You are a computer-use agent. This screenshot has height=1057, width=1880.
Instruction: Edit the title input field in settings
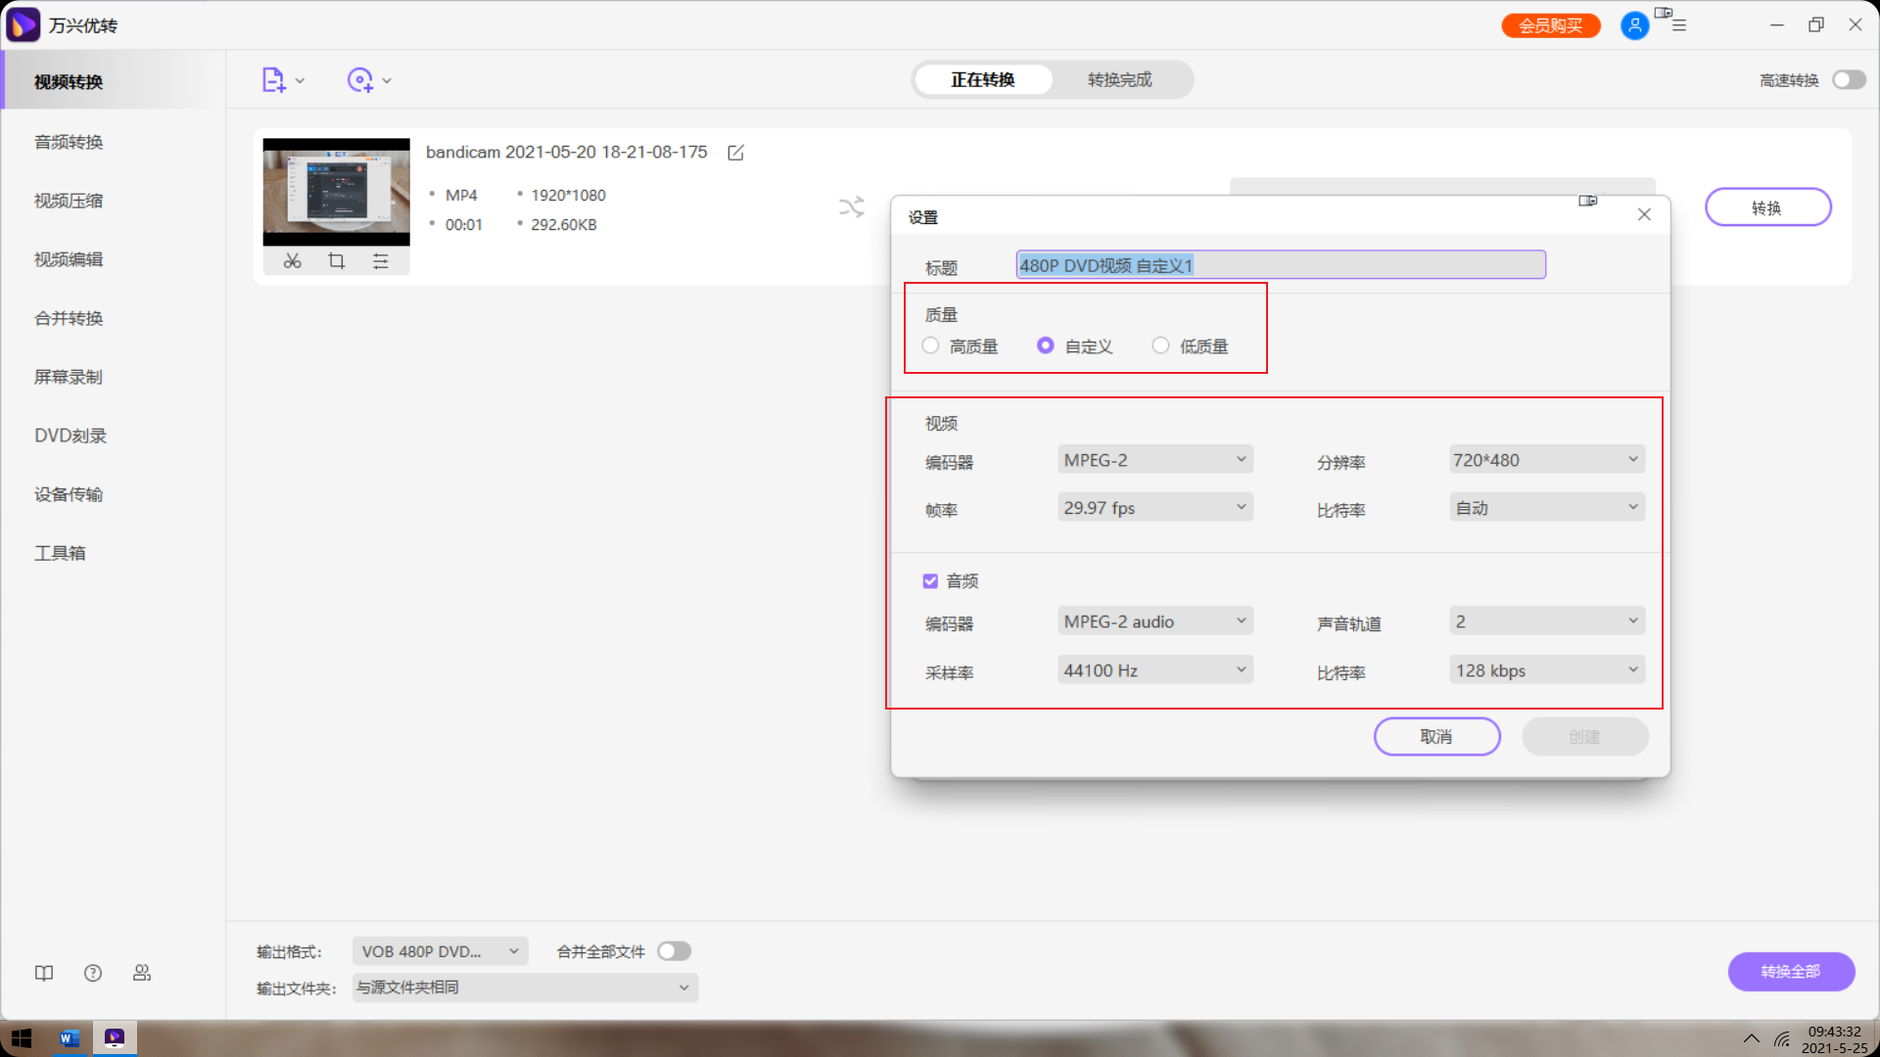click(1280, 264)
